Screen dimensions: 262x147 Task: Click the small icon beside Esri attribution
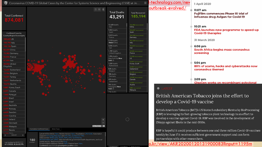tap(104, 126)
